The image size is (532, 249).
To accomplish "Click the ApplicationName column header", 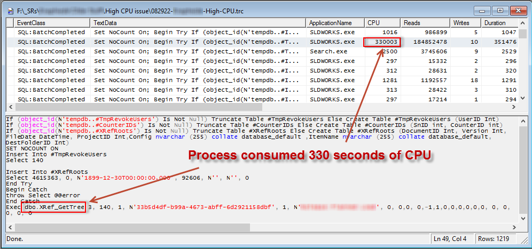I will 335,23.
